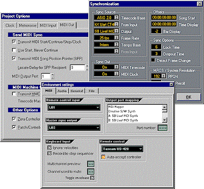This screenshot has height=189, width=204.
Task: Switch to the MIDI Input tab
Action: pos(48,26)
